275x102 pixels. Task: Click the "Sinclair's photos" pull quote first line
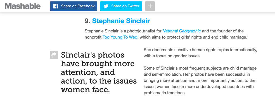[x=93, y=55]
